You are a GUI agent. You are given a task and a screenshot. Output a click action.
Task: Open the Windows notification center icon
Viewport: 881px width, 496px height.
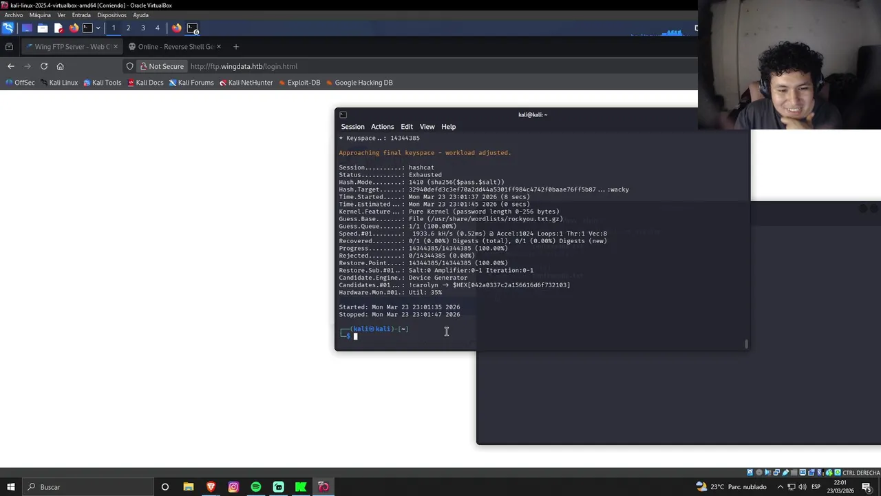(x=866, y=487)
